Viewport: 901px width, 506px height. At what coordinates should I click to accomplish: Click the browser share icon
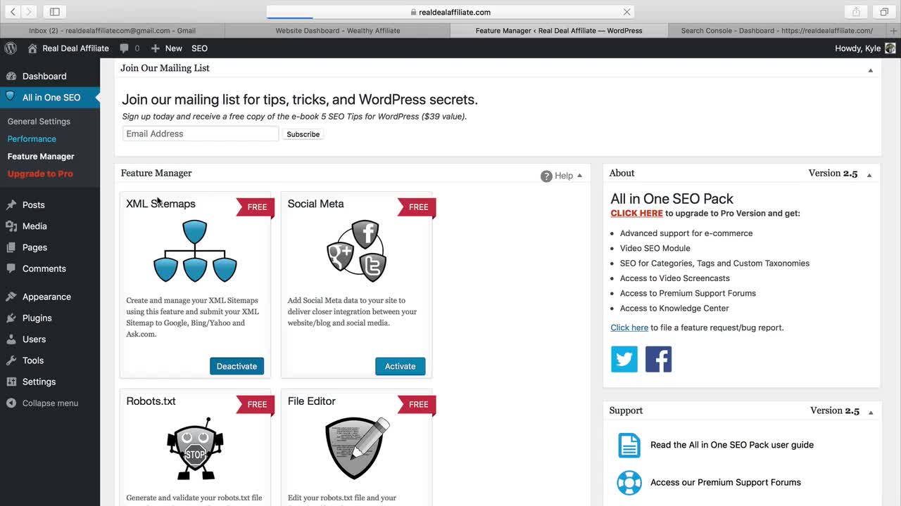tap(856, 12)
